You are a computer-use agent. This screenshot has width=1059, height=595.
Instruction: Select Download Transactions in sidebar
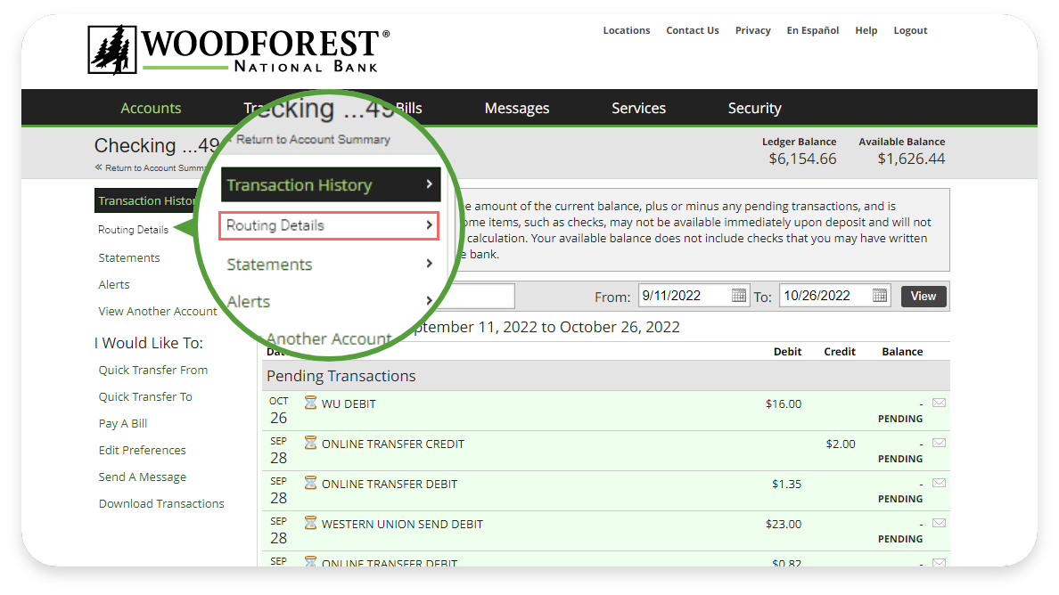(x=161, y=504)
